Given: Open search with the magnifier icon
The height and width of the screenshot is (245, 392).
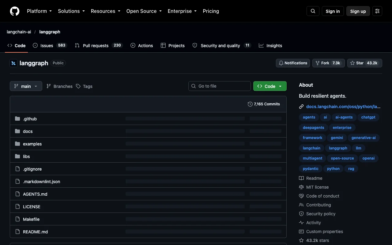Looking at the screenshot, I should click(313, 11).
